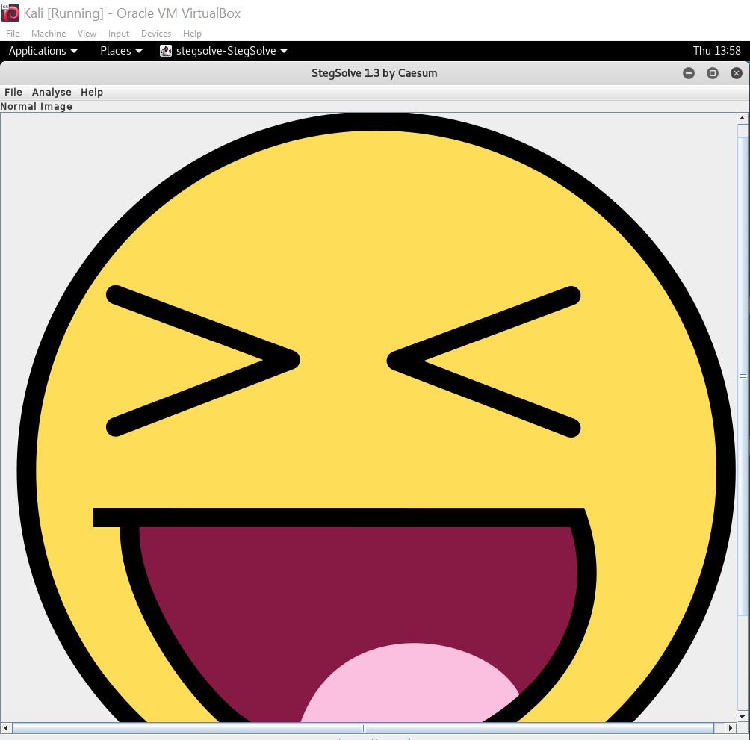
Task: Open the VirtualBox Machine menu
Action: pos(49,34)
